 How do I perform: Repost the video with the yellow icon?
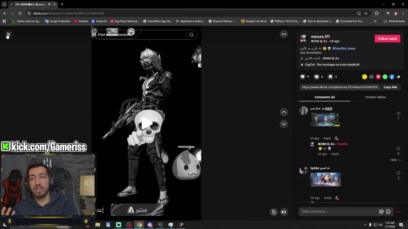[365, 77]
